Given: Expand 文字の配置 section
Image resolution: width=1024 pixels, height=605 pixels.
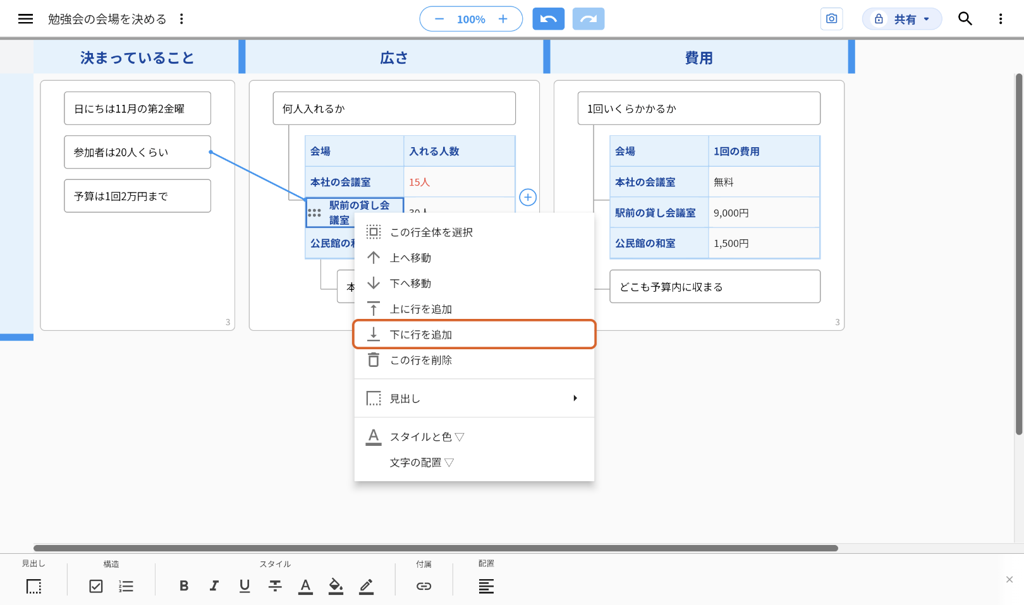Looking at the screenshot, I should pos(474,463).
